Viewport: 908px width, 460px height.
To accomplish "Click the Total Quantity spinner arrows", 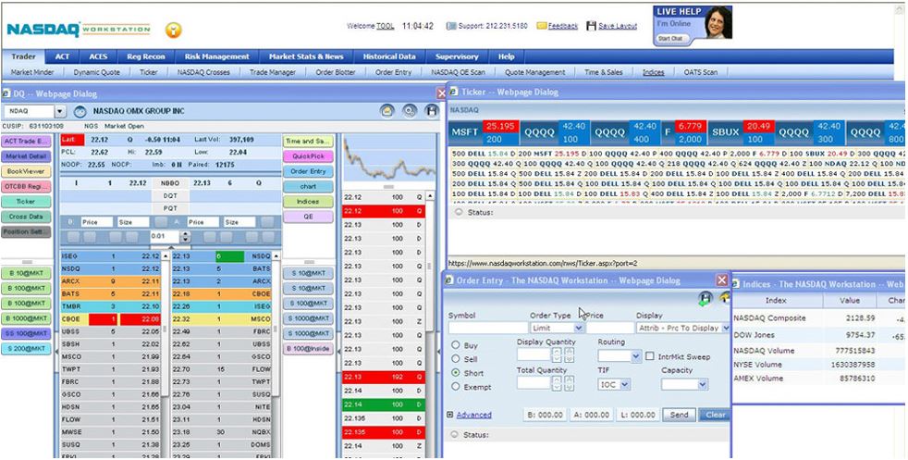I will tap(563, 383).
